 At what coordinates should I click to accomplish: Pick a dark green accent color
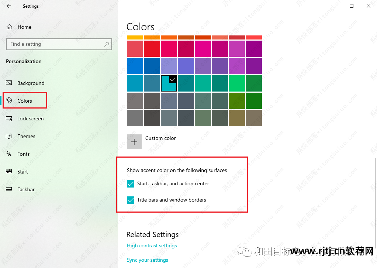coord(253,100)
